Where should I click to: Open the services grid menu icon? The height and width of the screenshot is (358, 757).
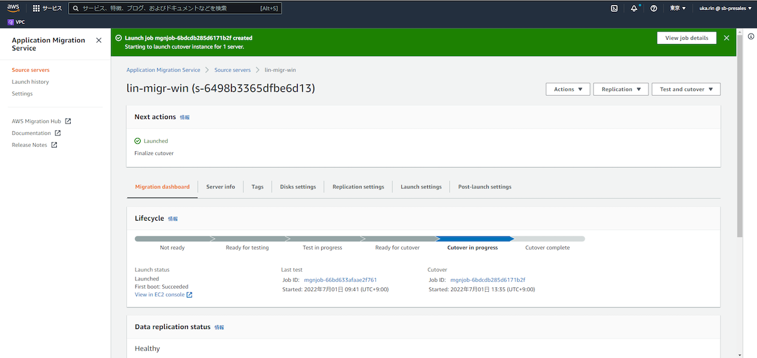(36, 8)
